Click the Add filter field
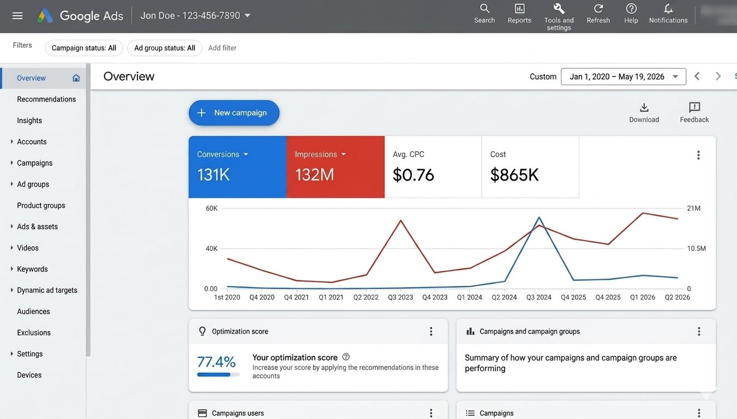This screenshot has width=737, height=419. pyautogui.click(x=223, y=48)
